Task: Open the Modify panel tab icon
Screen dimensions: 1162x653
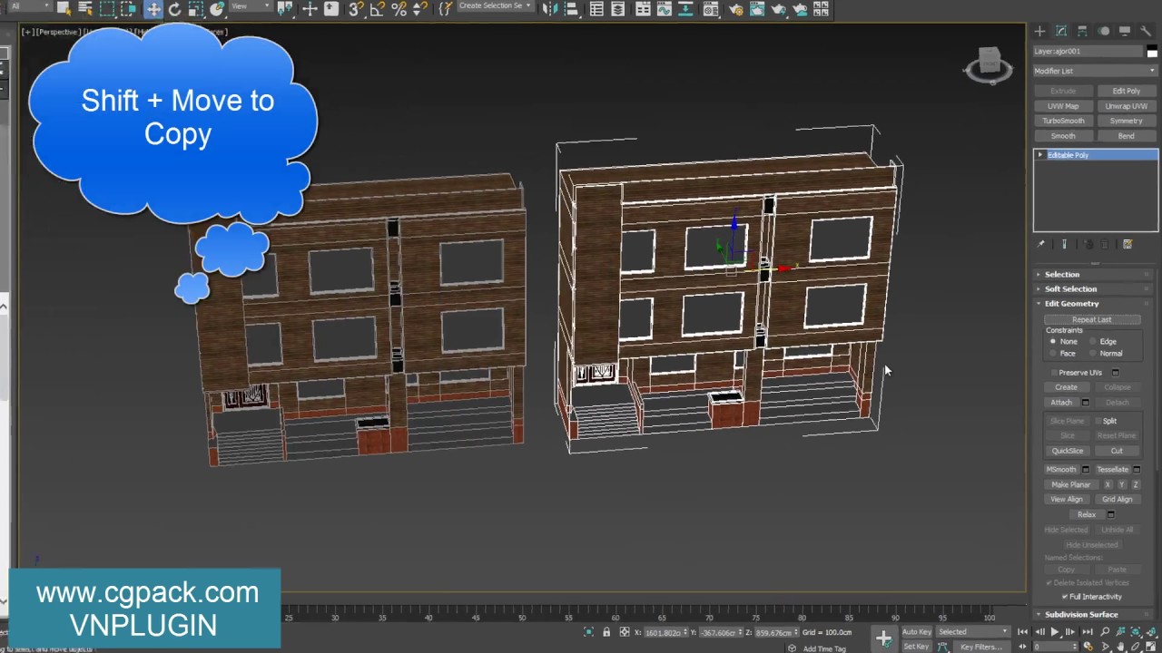Action: pyautogui.click(x=1061, y=31)
